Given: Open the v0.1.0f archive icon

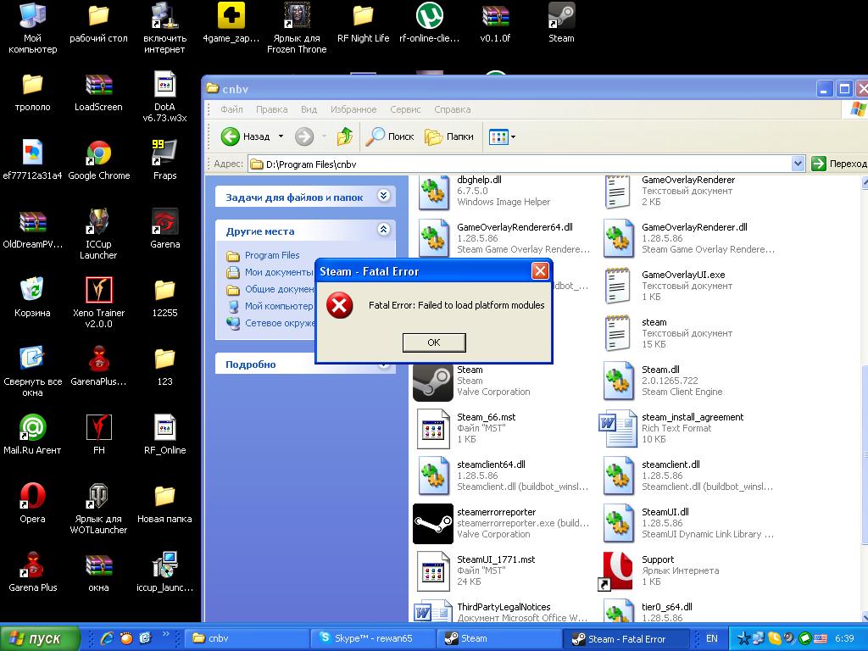Looking at the screenshot, I should click(x=495, y=22).
